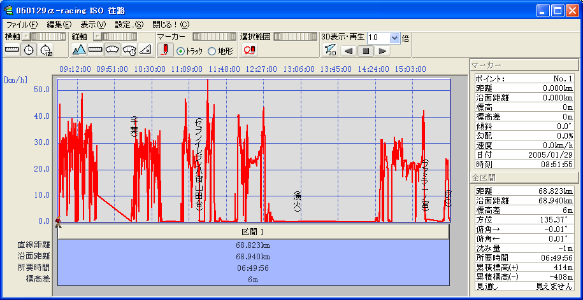Open the playback speed 1.0 dropdown
The width and height of the screenshot is (583, 300).
click(x=394, y=37)
